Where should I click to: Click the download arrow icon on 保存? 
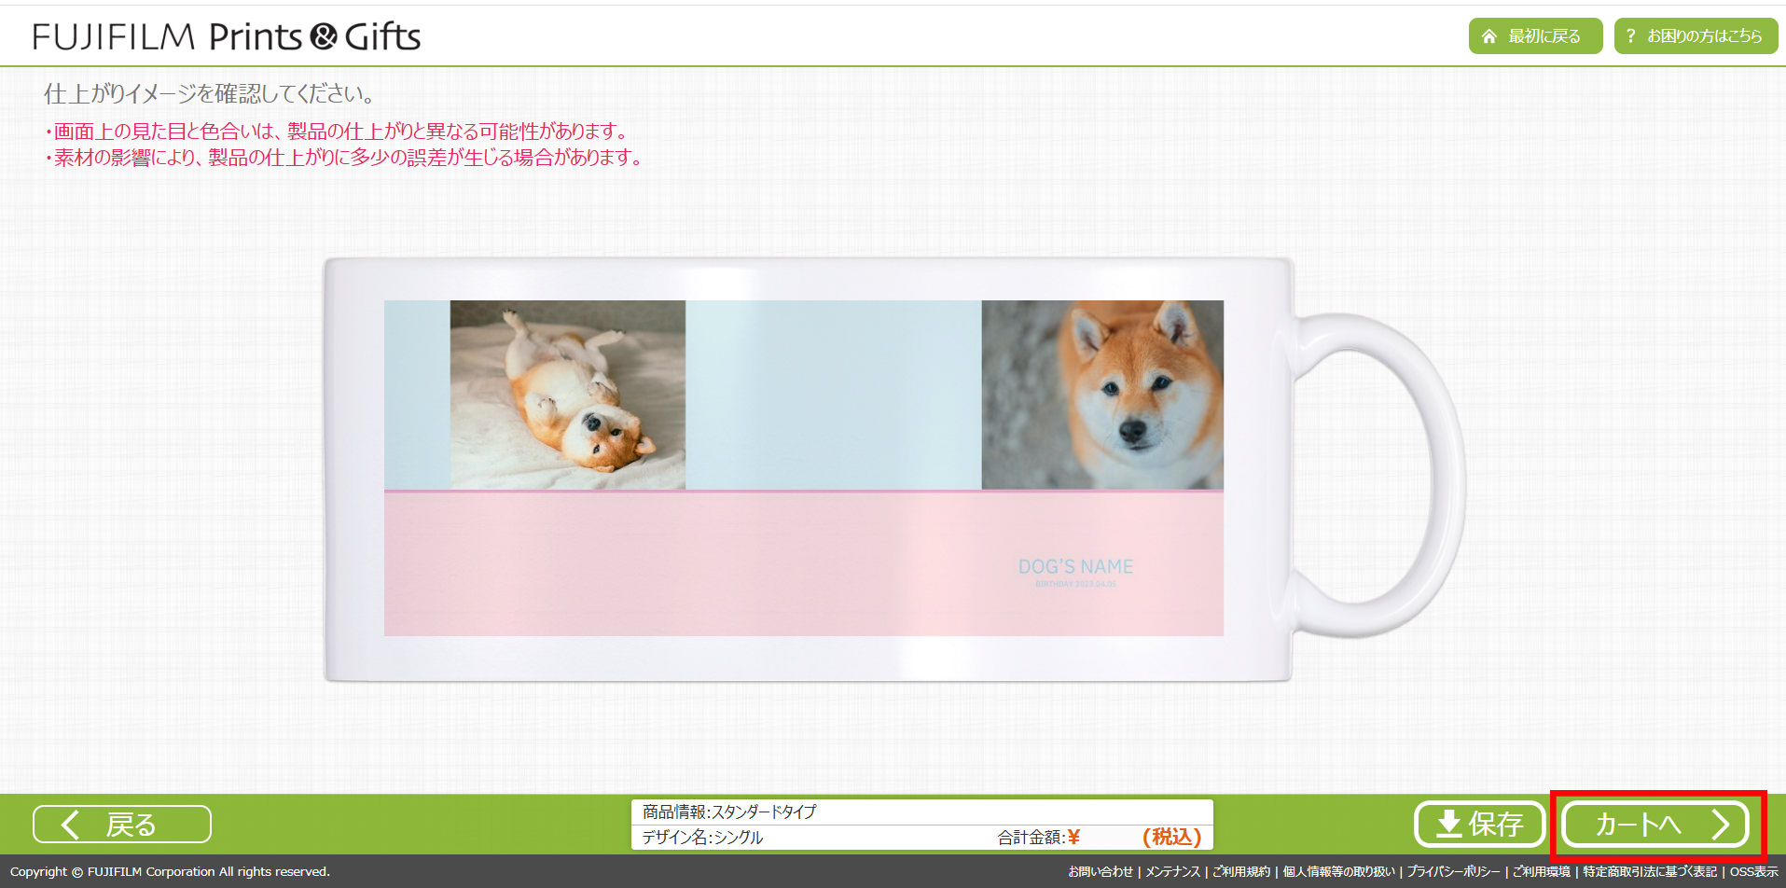tap(1448, 824)
